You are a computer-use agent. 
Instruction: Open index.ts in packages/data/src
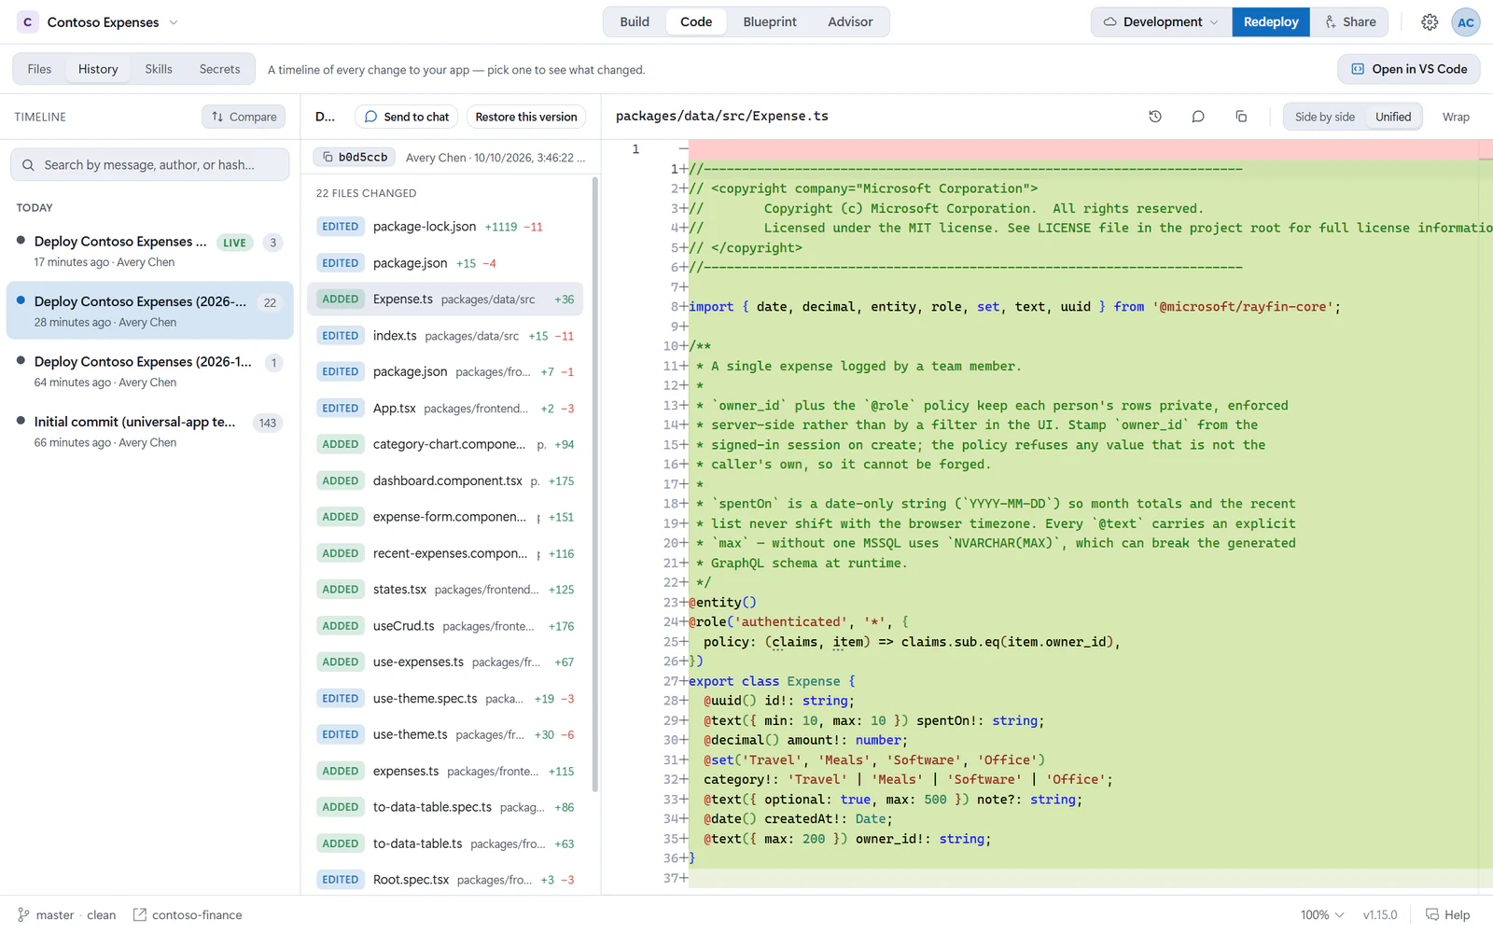(x=445, y=336)
